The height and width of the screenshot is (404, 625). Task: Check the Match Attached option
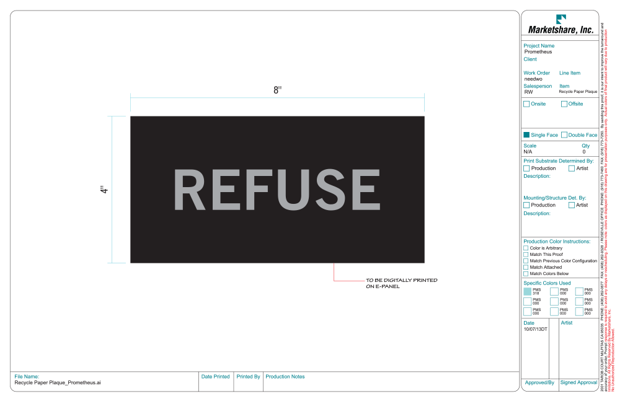coord(526,267)
